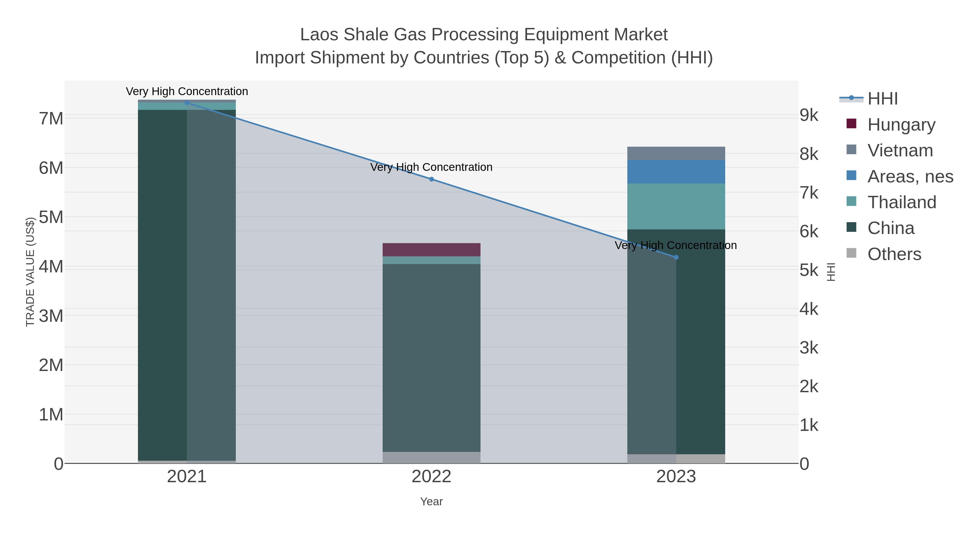Click the Year axis title

click(431, 502)
